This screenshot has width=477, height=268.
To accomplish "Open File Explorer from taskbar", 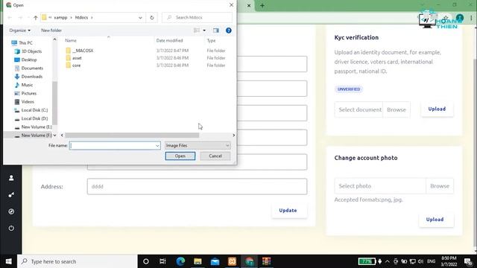I will click(198, 261).
